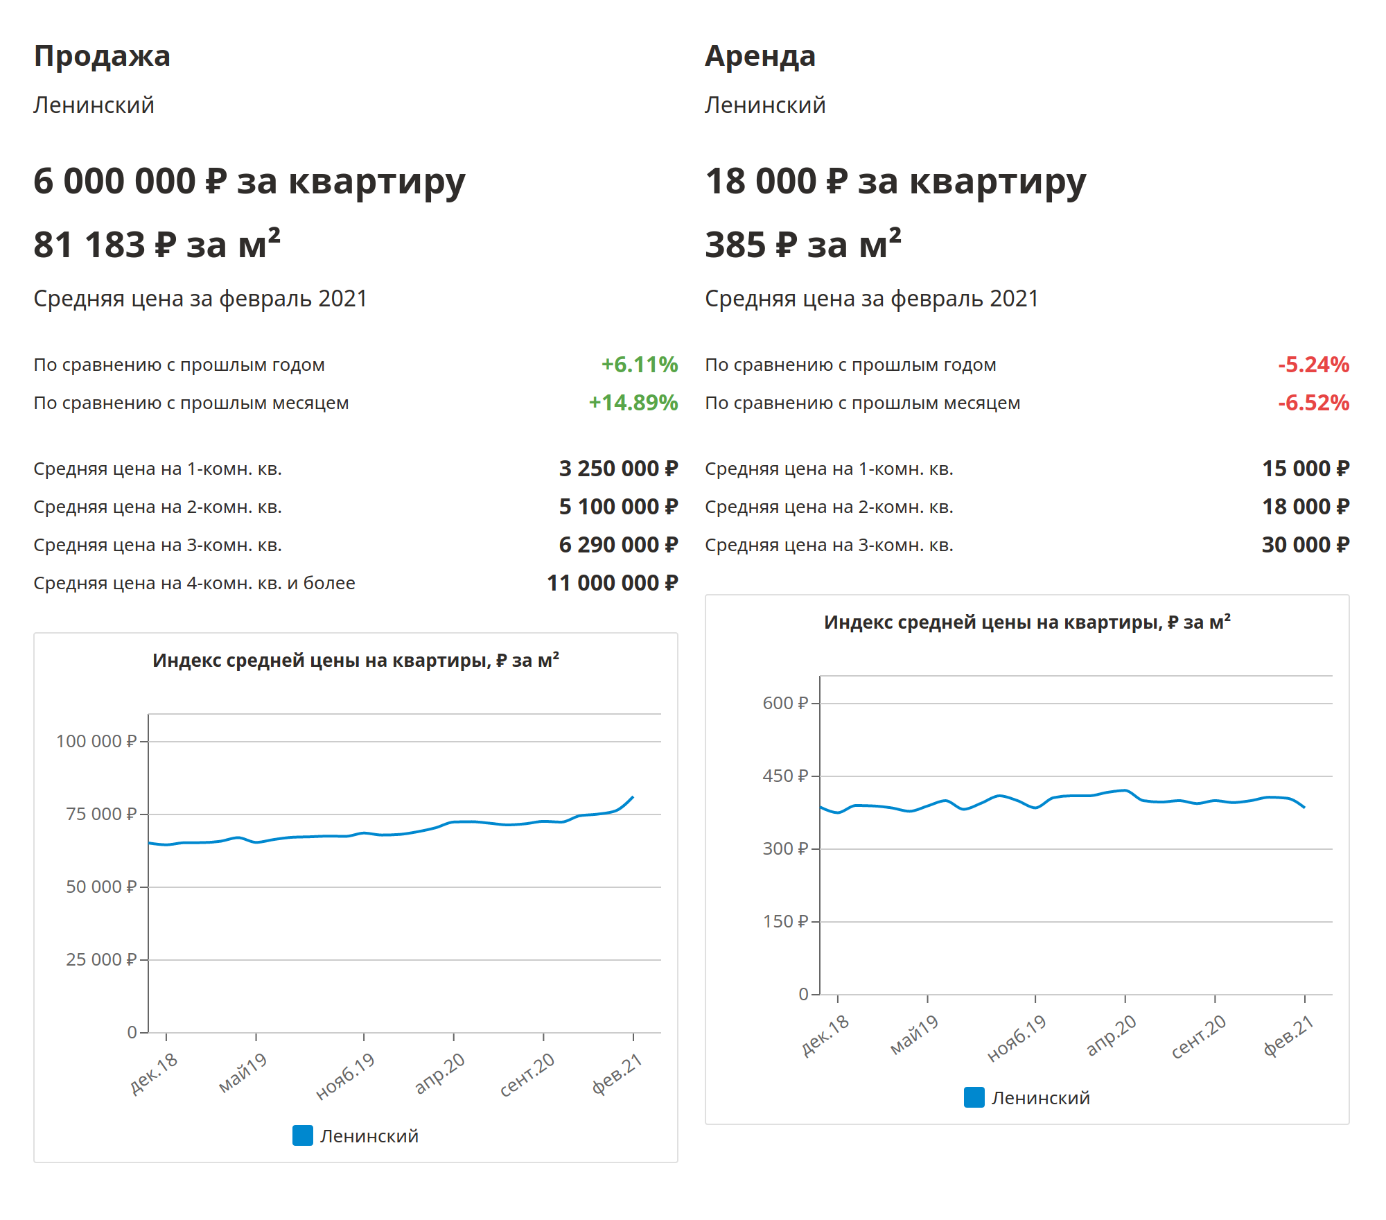The width and height of the screenshot is (1386, 1220).
Task: Click the 100 000 ₽ y-axis label
Action: pyautogui.click(x=96, y=741)
